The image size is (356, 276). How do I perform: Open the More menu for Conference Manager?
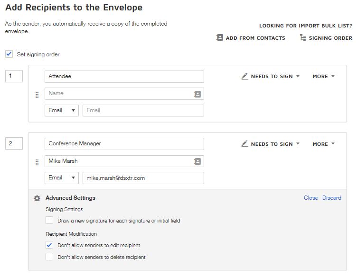(323, 144)
